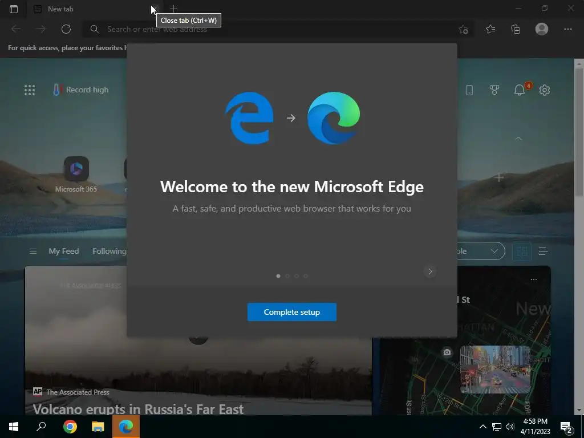Show hidden system tray icons
This screenshot has width=584, height=438.
click(x=482, y=427)
